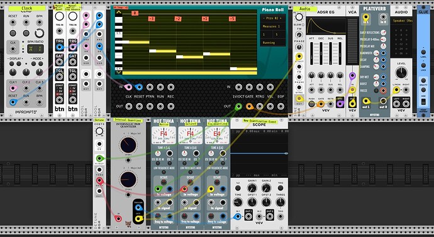This screenshot has height=237, width=434.
Task: Click the yellow OUT jack on VCA module
Action: [352, 104]
